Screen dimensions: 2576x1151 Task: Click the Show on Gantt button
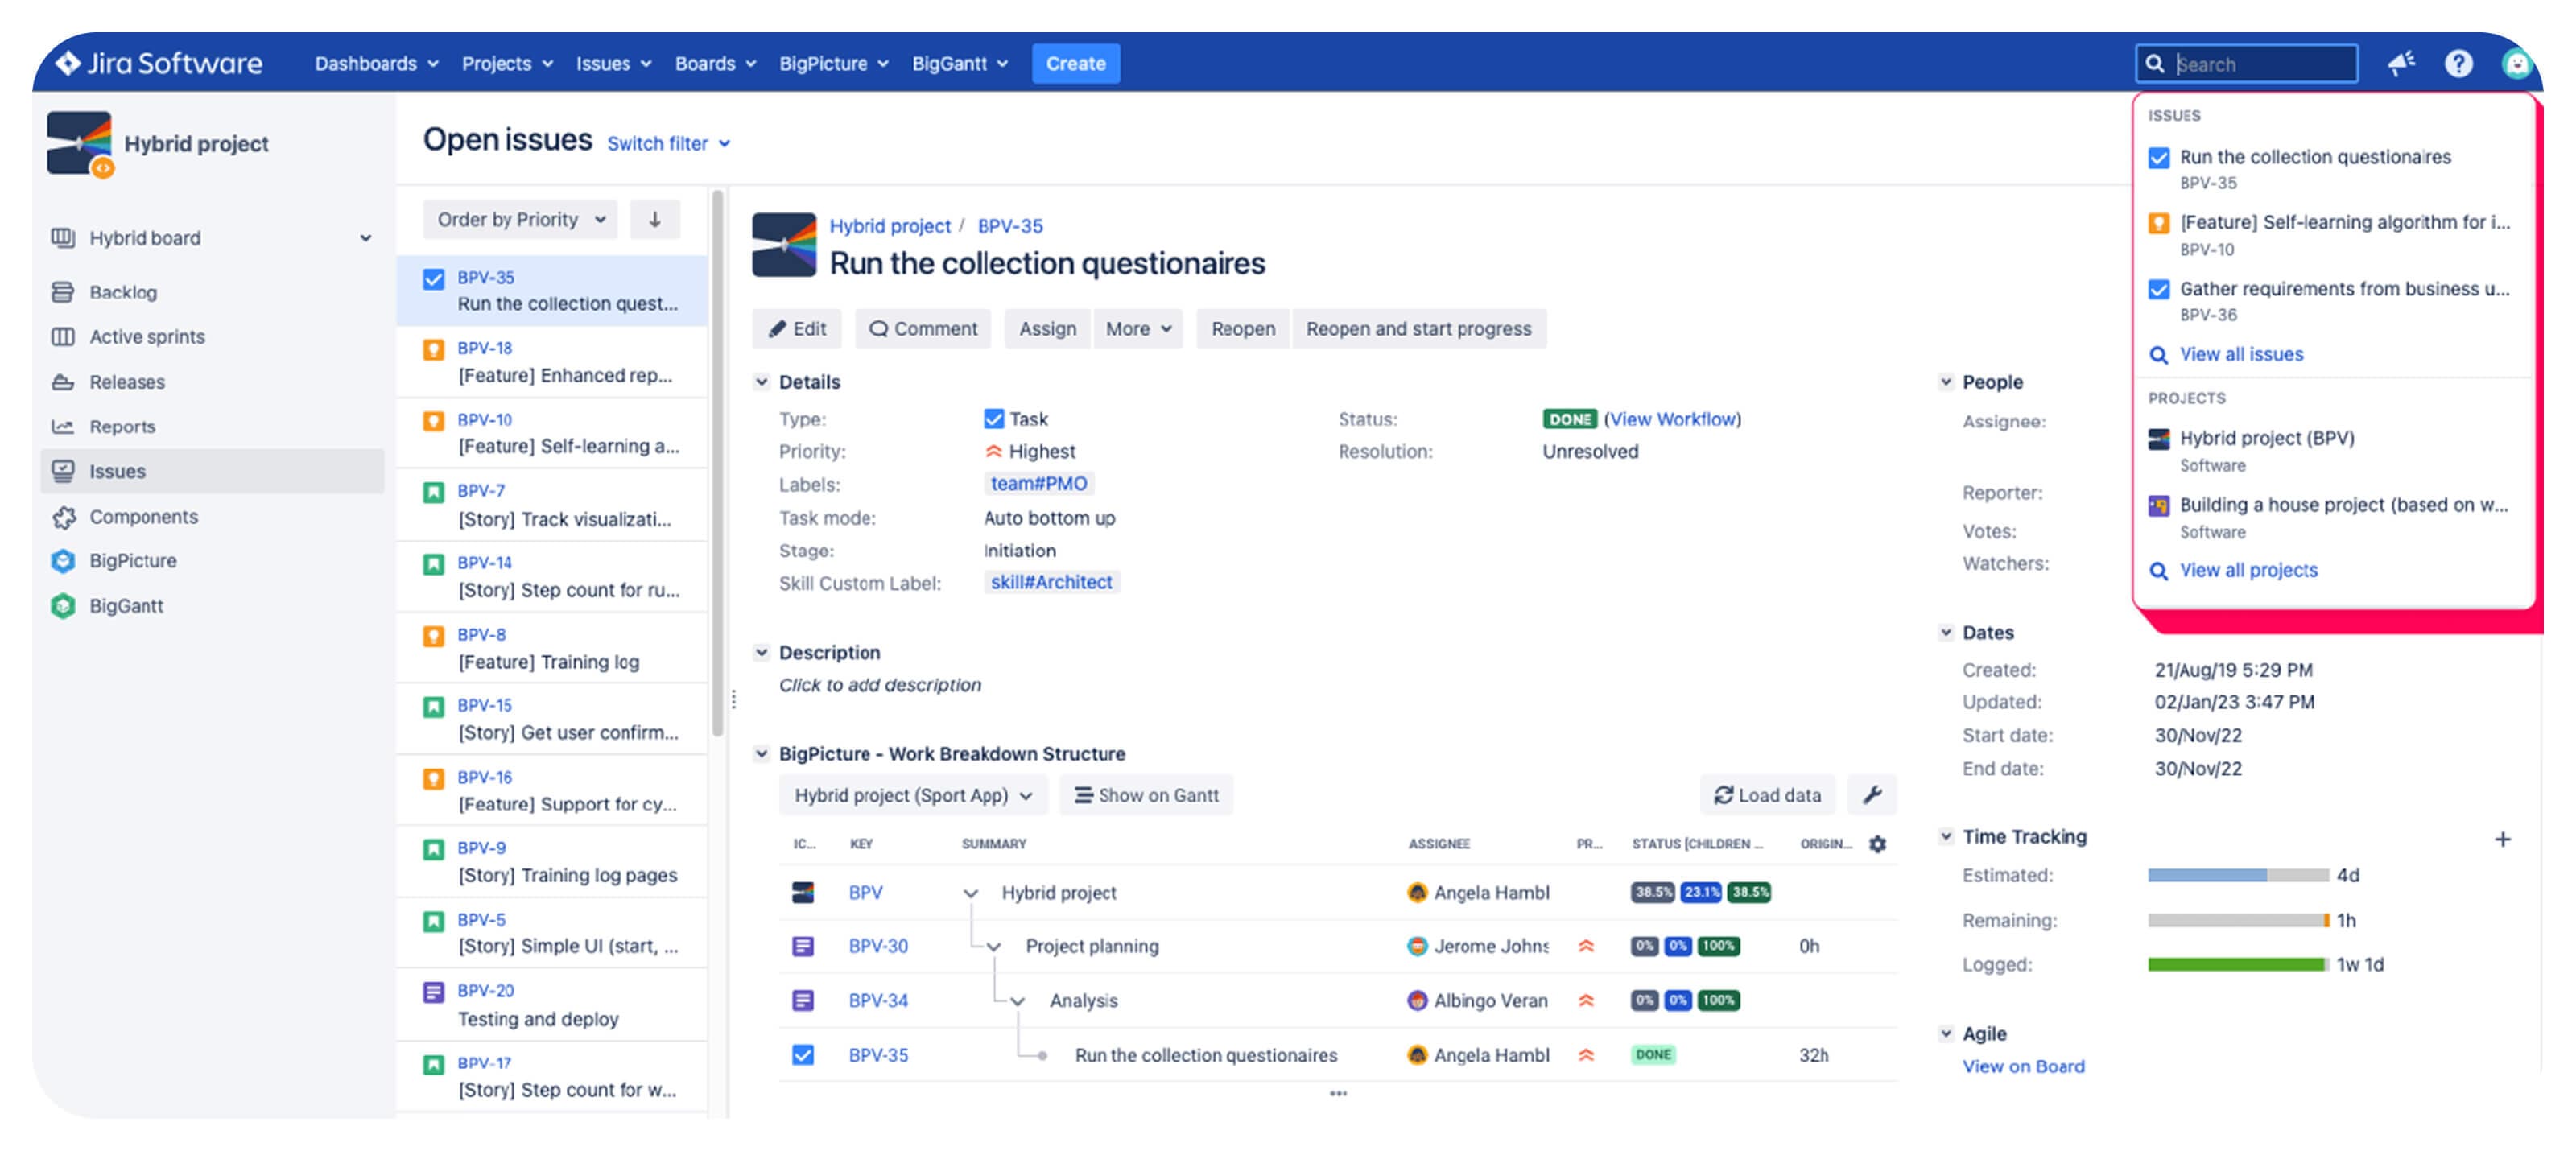(1146, 795)
